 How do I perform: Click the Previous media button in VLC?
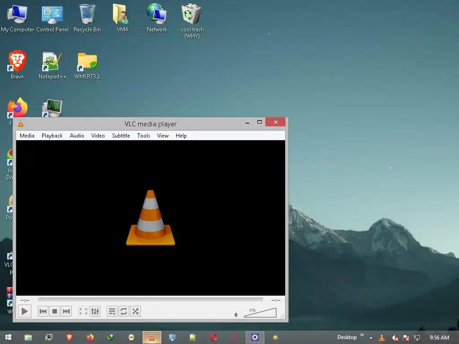click(43, 311)
